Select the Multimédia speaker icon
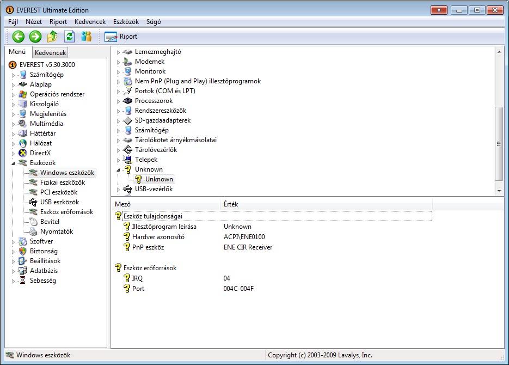 pos(23,124)
